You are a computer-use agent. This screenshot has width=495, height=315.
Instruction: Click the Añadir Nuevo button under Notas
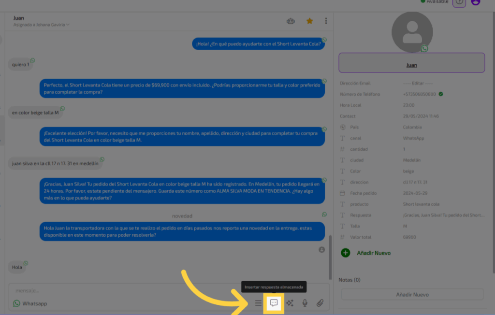(412, 294)
